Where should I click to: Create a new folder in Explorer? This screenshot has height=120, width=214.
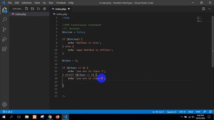[32, 9]
